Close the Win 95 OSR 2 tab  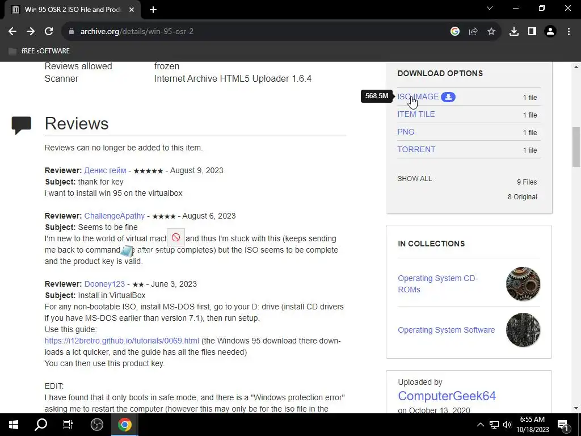[132, 10]
